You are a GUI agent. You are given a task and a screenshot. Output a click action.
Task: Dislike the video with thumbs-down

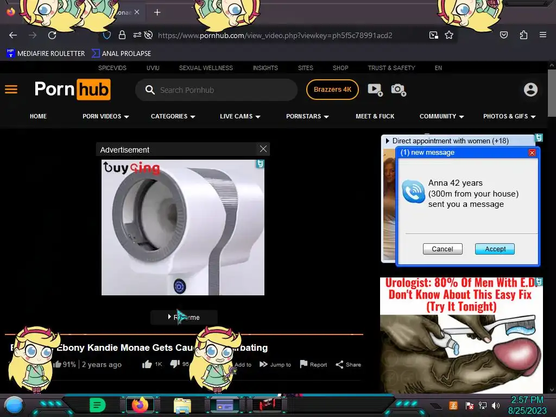coord(179,364)
